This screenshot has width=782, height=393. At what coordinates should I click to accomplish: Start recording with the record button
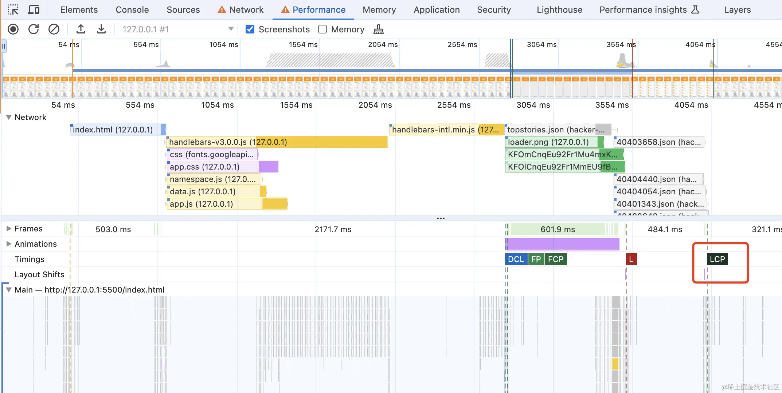tap(13, 29)
